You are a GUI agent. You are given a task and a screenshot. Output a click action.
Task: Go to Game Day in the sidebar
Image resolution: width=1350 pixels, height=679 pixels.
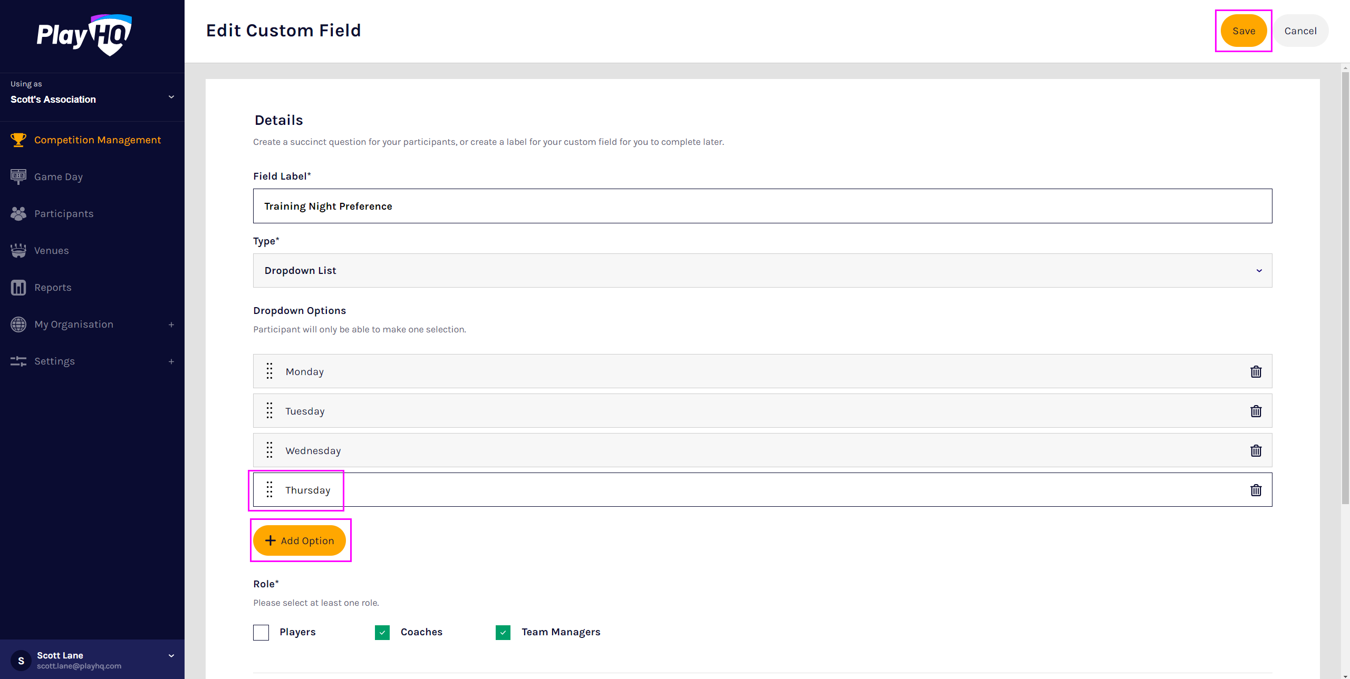[59, 177]
